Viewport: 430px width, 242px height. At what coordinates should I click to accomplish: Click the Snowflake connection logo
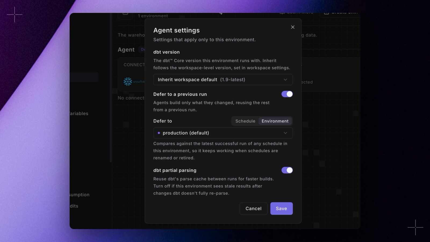(x=134, y=81)
